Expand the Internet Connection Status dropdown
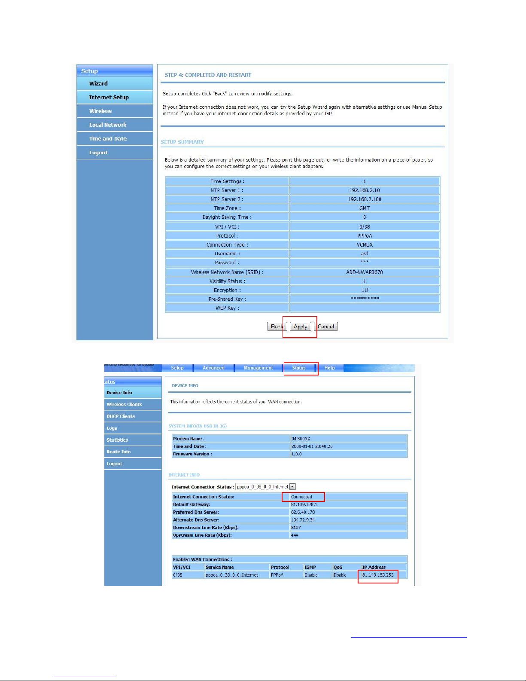The width and height of the screenshot is (526, 681). pos(292,487)
